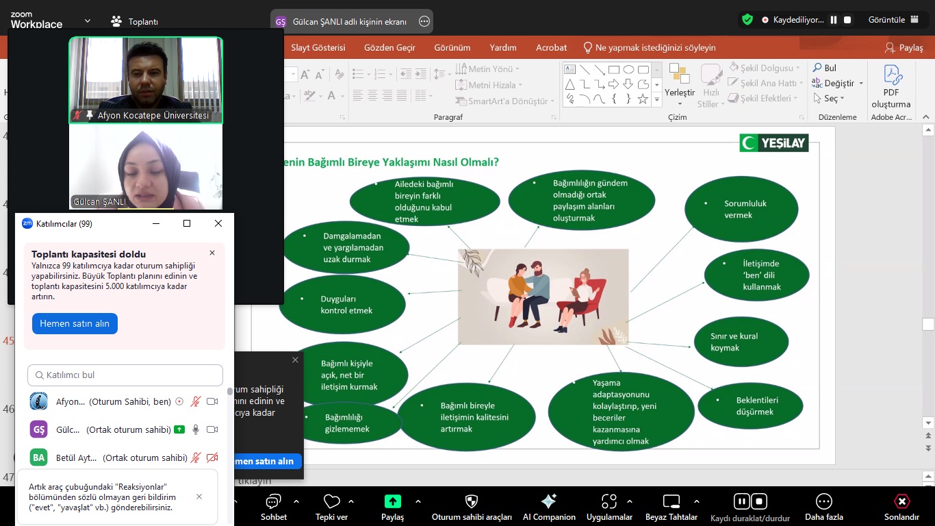Viewport: 935px width, 526px height.
Task: Click the Bul find icon
Action: (x=817, y=68)
